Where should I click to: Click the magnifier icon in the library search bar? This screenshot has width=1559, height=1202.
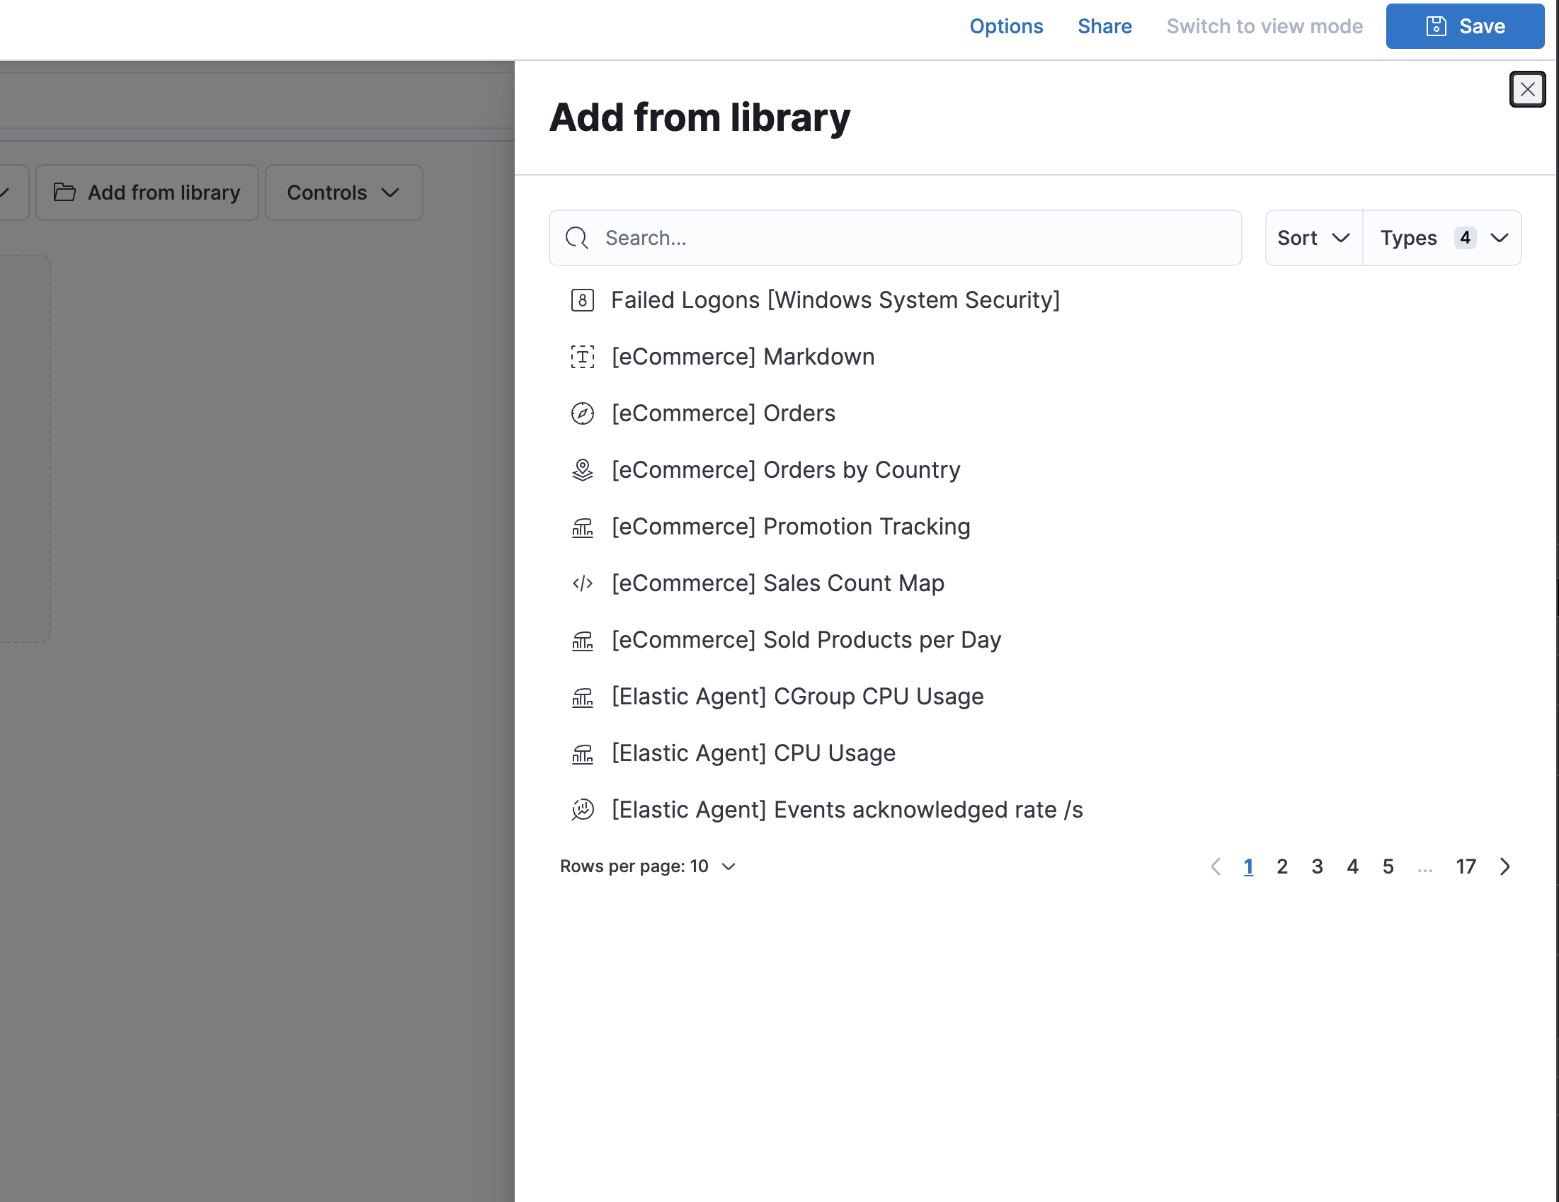point(576,238)
